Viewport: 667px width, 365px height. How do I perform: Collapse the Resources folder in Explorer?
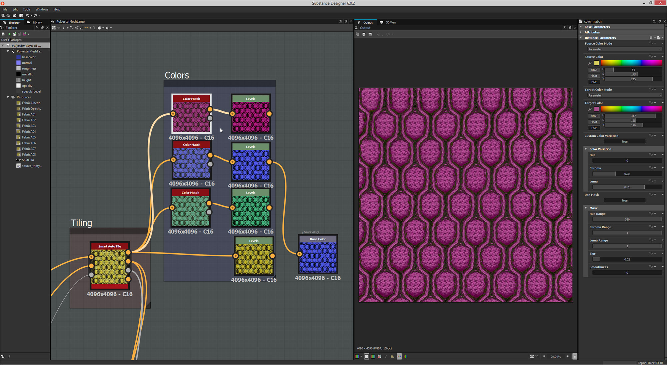click(8, 97)
